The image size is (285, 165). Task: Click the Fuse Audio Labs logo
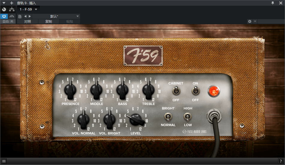pos(194,131)
